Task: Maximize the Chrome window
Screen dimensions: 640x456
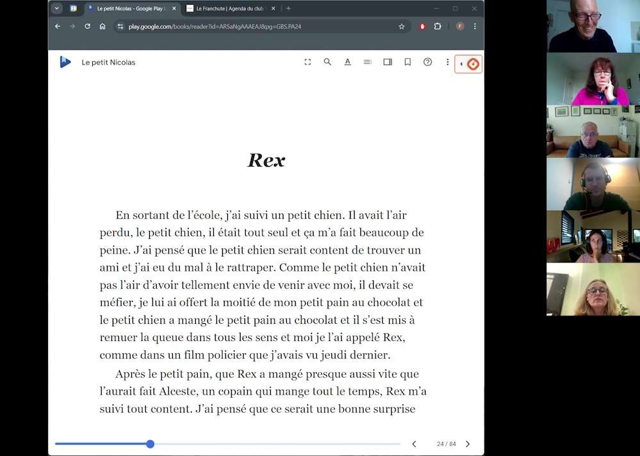Action: coord(455,8)
